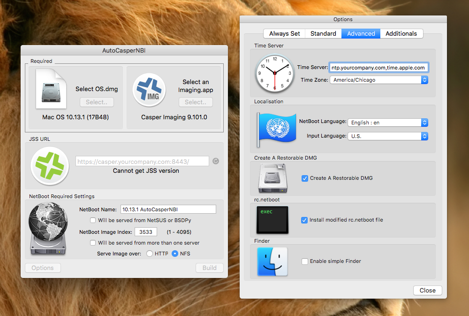Select HTTP to serve the image
469x316 pixels.
pyautogui.click(x=150, y=254)
